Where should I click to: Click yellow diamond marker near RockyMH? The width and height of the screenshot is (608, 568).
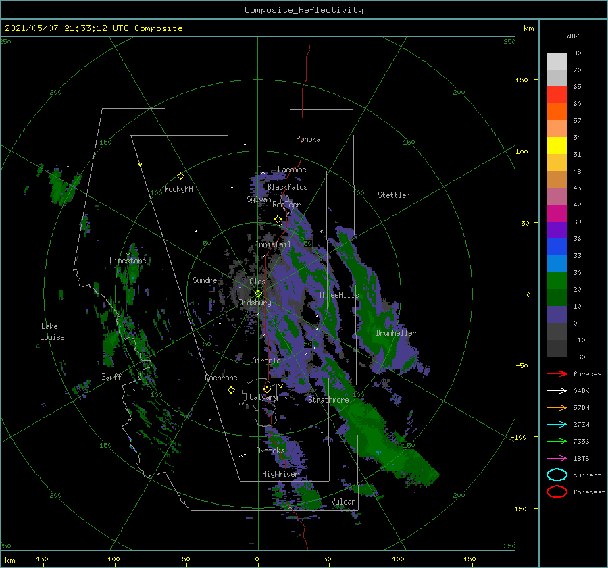pos(180,176)
